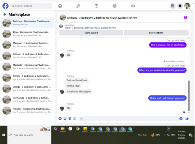The width and height of the screenshot is (195, 144).
Task: Click the message input field
Action: [x=129, y=119]
